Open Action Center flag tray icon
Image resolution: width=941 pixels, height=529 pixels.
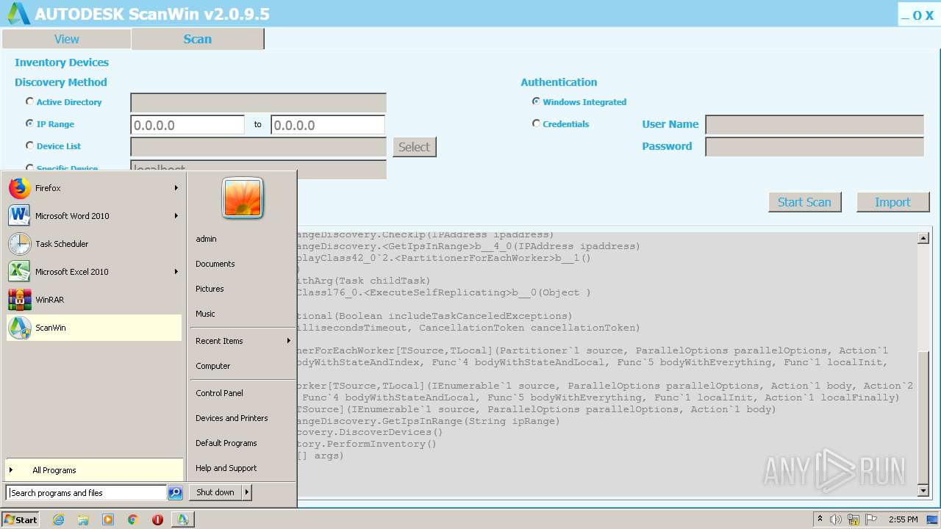[x=871, y=519]
